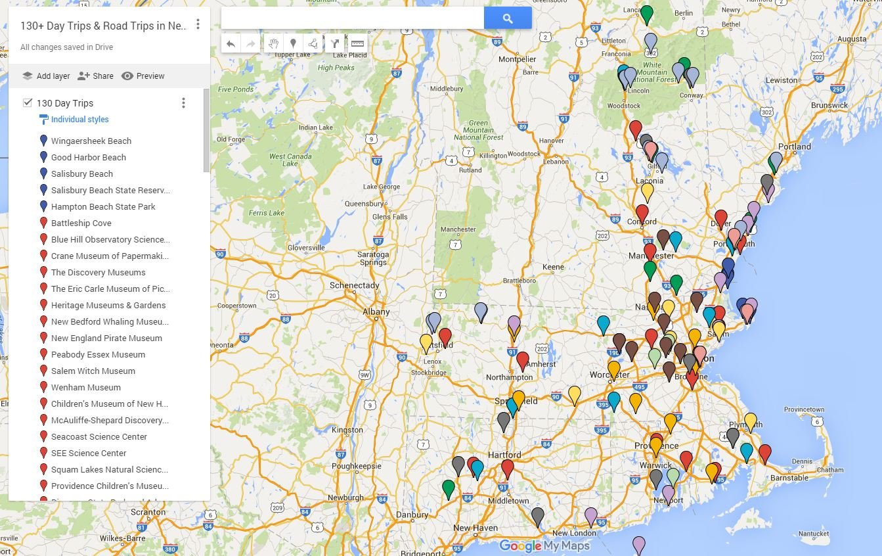The height and width of the screenshot is (556, 882).
Task: Select Wingaersheek Beach in the list
Action: point(91,141)
